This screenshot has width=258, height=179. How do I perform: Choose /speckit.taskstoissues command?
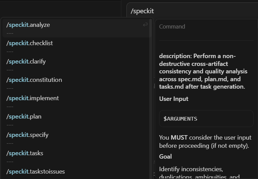pos(77,173)
